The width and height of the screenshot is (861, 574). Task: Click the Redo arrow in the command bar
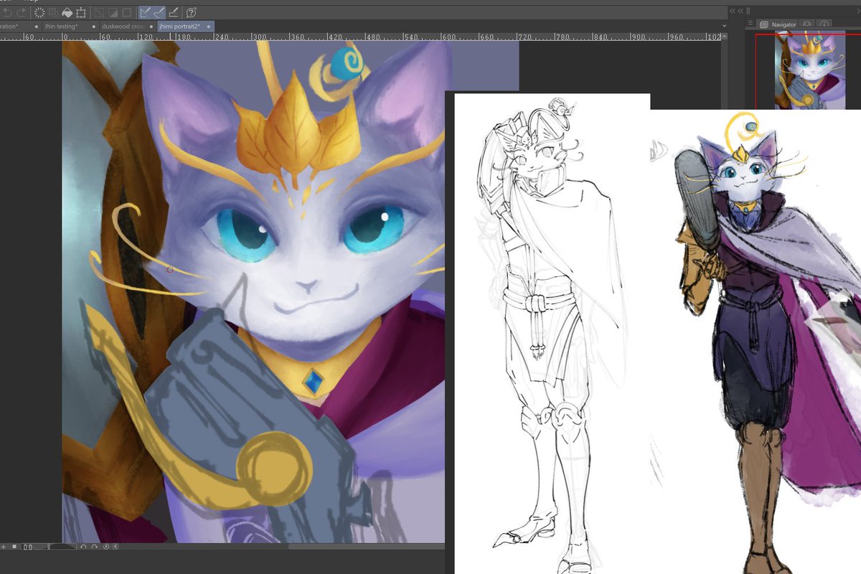coord(21,12)
